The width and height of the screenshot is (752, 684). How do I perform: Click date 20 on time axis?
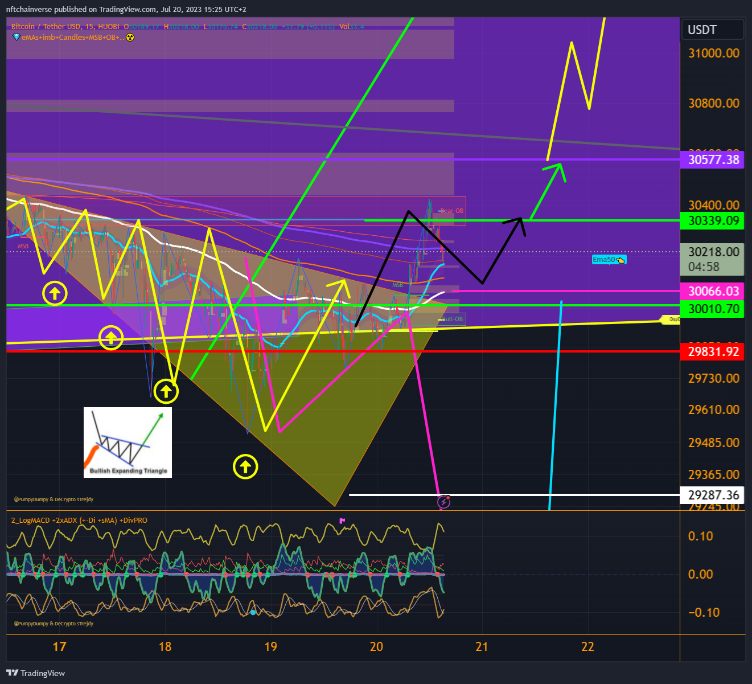376,646
